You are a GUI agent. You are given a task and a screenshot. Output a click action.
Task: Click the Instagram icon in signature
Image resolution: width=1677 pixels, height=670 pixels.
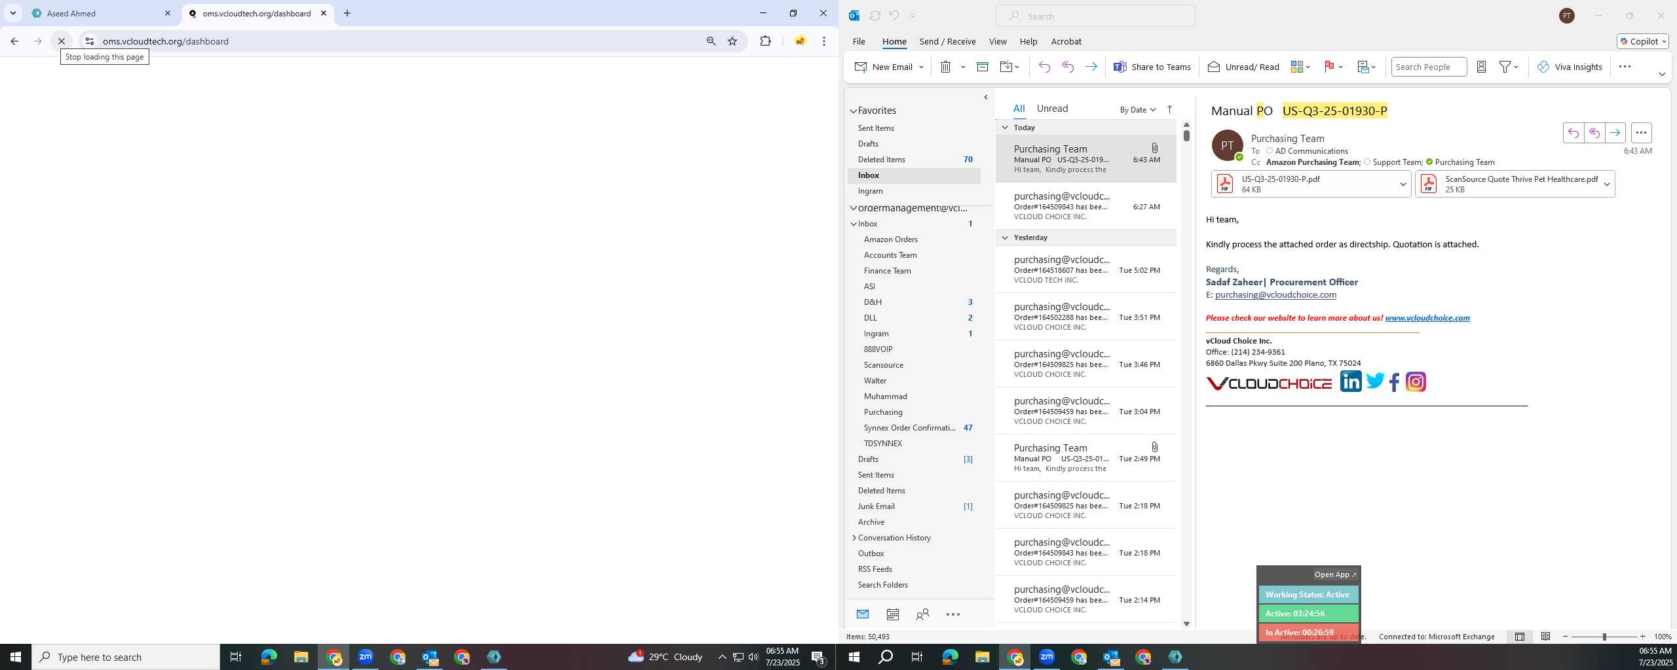pos(1416,381)
